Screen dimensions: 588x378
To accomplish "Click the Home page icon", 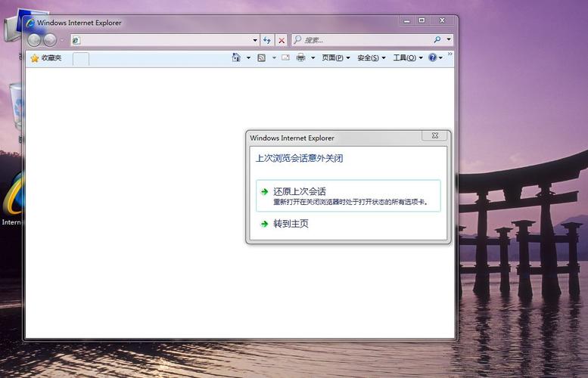I will 236,57.
